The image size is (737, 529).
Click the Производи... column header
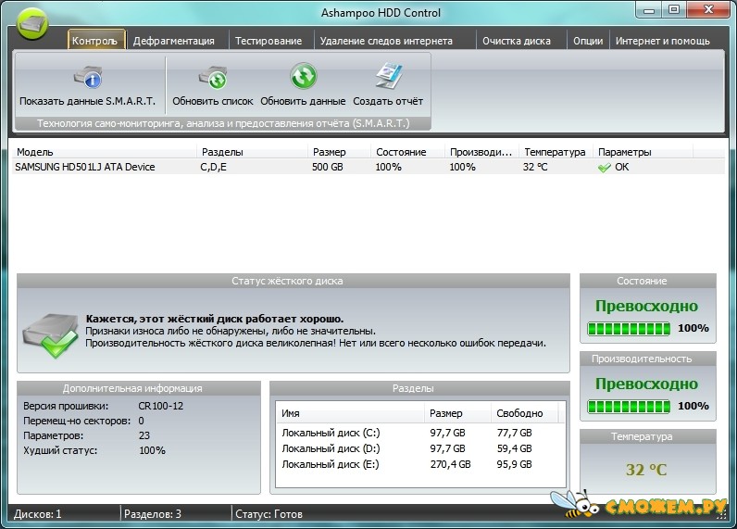pyautogui.click(x=481, y=152)
